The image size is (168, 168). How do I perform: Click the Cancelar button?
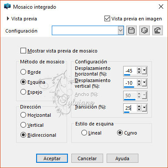(x=87, y=158)
